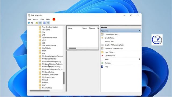Click the WindowsUpdate folder icon
The width and height of the screenshot is (172, 97).
coord(40,77)
